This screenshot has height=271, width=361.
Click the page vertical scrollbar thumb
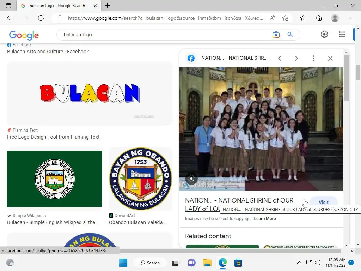(358, 72)
